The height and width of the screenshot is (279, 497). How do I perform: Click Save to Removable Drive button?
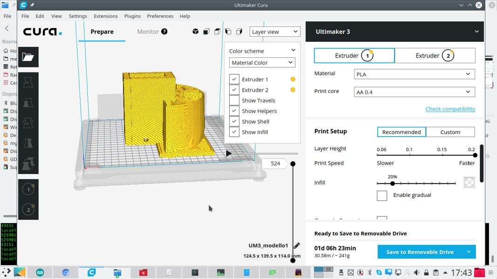[420, 252]
